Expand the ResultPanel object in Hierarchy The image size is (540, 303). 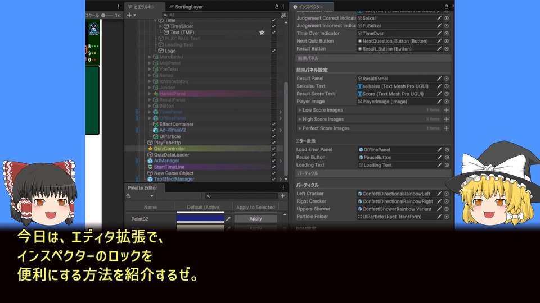pos(150,100)
